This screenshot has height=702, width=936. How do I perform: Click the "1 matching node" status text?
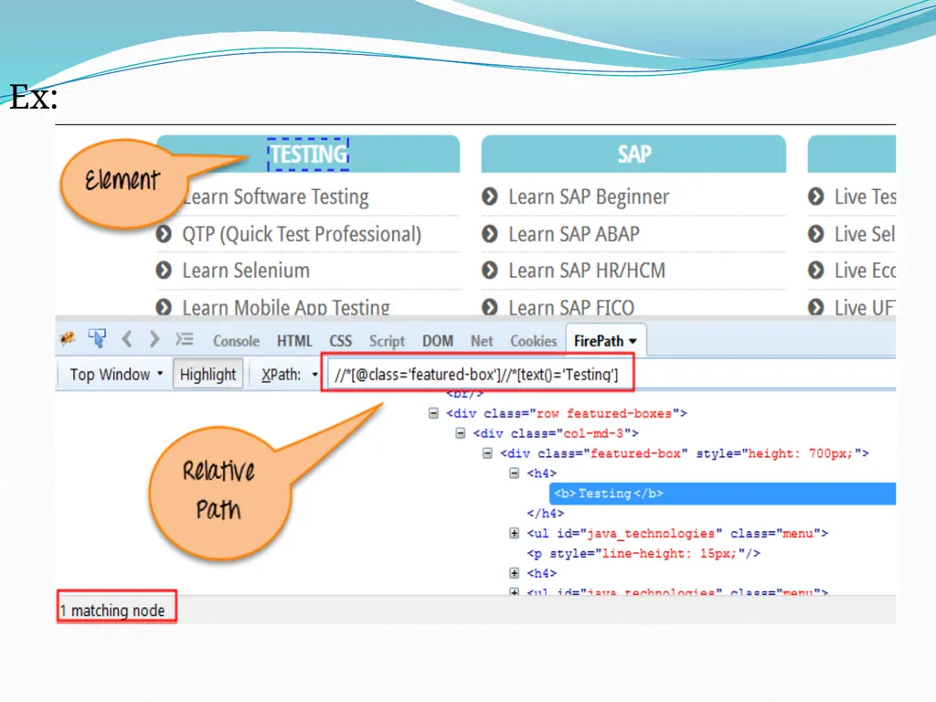[112, 610]
